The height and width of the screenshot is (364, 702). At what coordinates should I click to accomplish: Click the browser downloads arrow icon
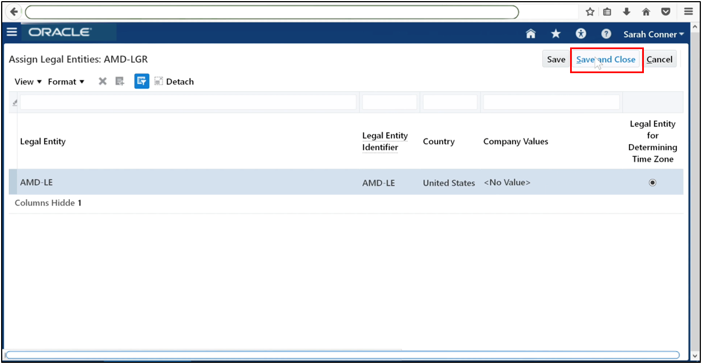[x=626, y=11]
